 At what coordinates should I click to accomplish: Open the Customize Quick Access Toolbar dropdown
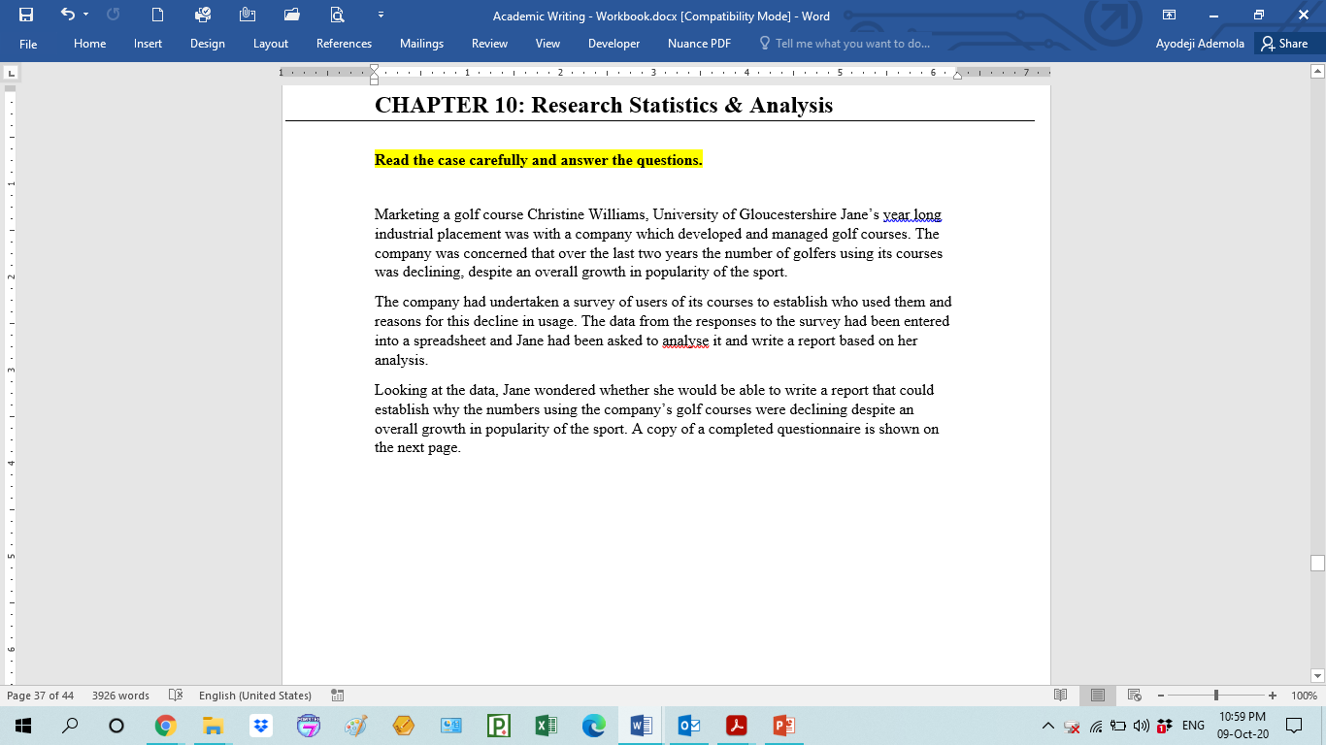380,16
